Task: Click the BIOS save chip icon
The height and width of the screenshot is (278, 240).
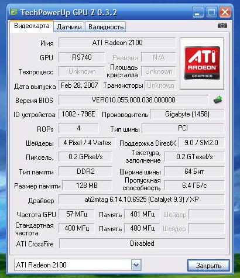Action: (218, 99)
